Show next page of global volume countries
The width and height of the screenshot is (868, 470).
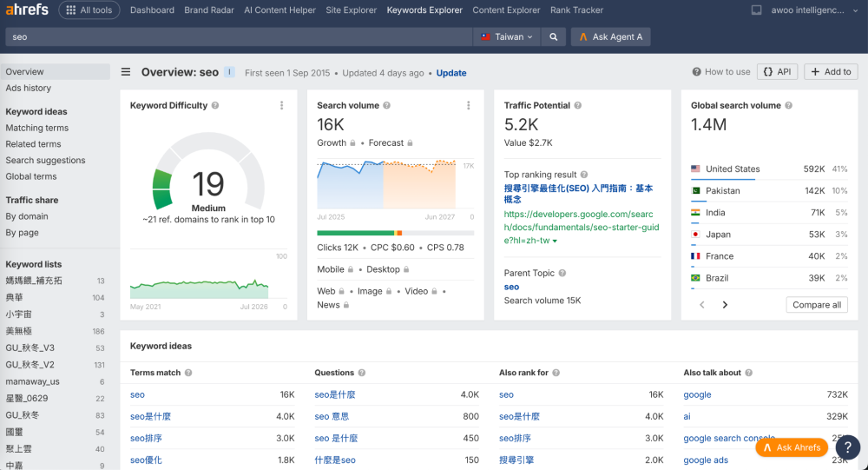[725, 305]
